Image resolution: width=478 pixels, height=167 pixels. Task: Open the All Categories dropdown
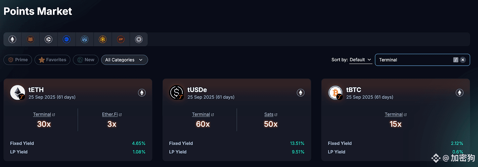(124, 60)
